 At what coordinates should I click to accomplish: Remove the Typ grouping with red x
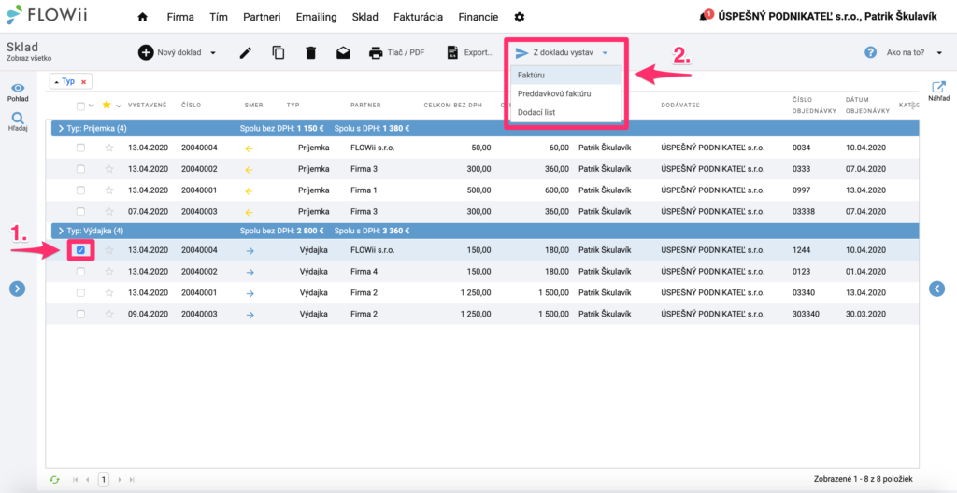(83, 81)
